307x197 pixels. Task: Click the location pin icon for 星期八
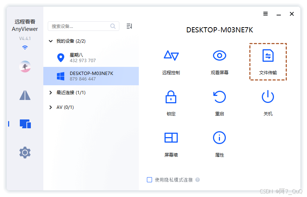pyautogui.click(x=61, y=58)
